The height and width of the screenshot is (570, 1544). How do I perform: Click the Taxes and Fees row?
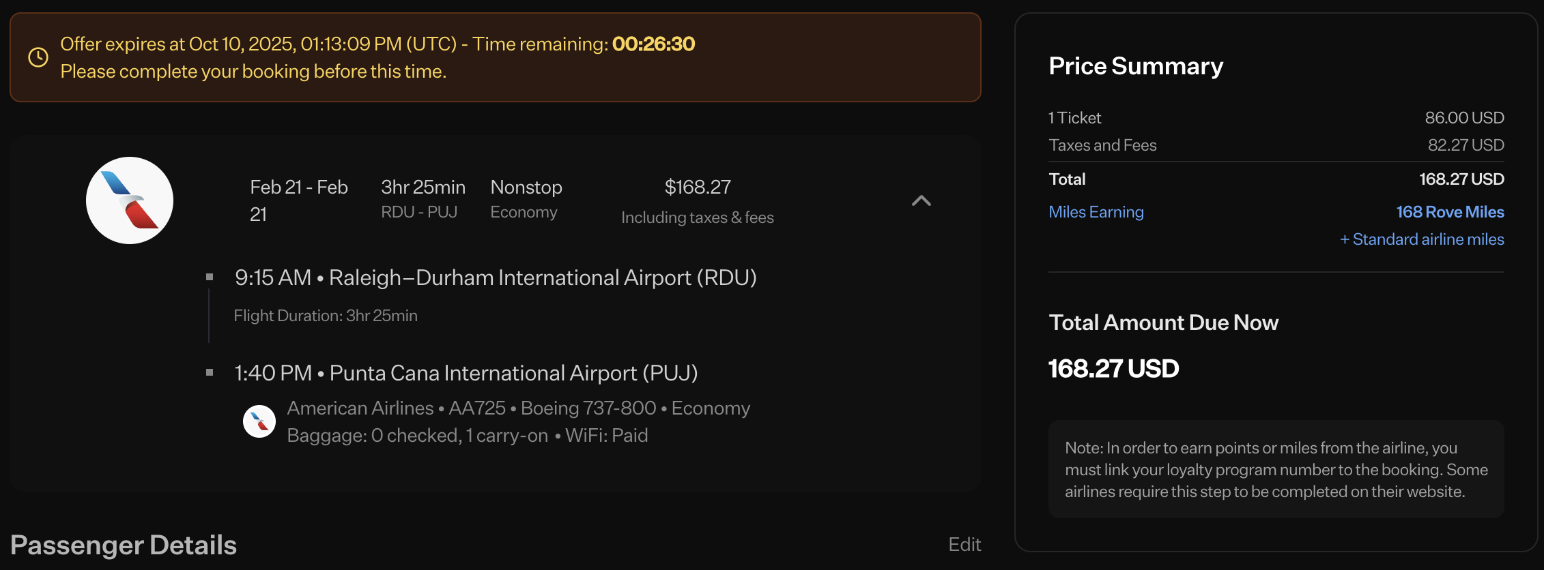pyautogui.click(x=1276, y=145)
